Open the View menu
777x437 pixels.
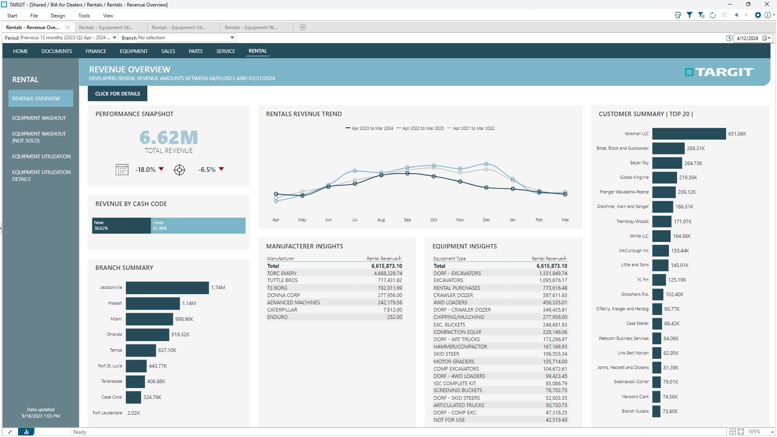coord(108,16)
